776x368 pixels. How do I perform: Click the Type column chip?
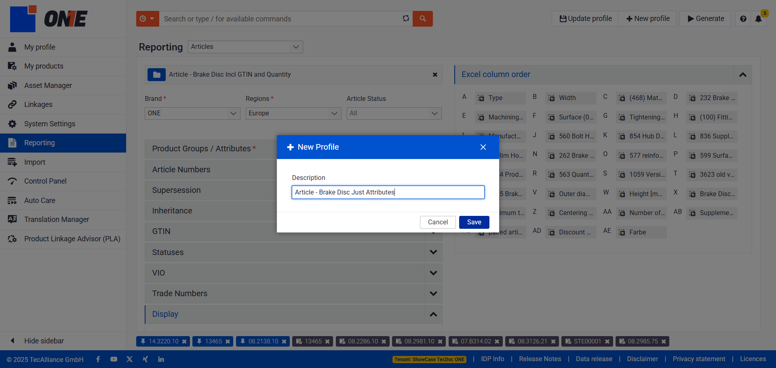(500, 98)
